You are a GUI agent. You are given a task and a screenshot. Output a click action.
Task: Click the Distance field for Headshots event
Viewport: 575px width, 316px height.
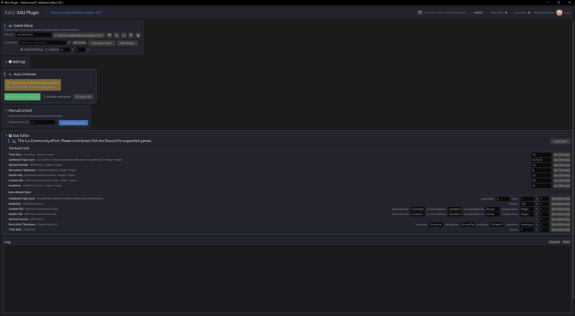point(526,204)
